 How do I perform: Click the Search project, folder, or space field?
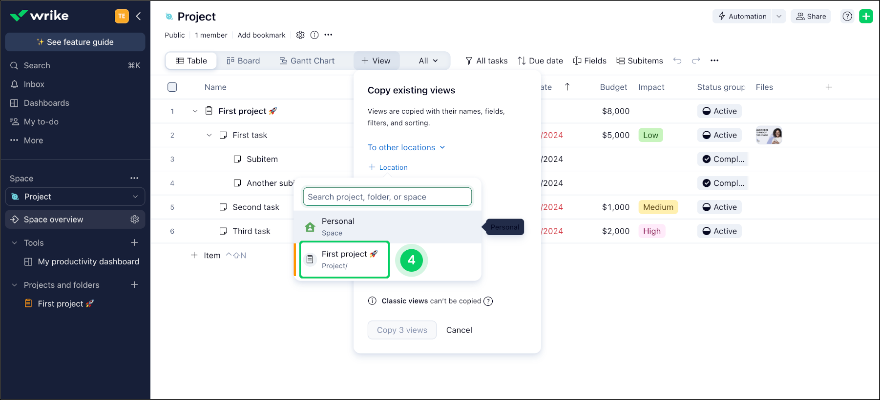pos(387,197)
